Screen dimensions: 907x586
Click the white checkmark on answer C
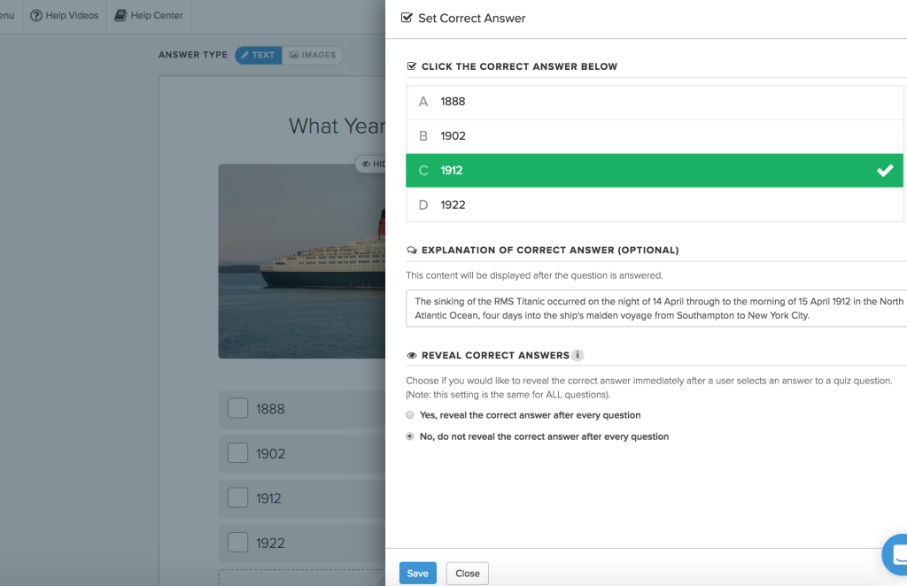click(885, 171)
